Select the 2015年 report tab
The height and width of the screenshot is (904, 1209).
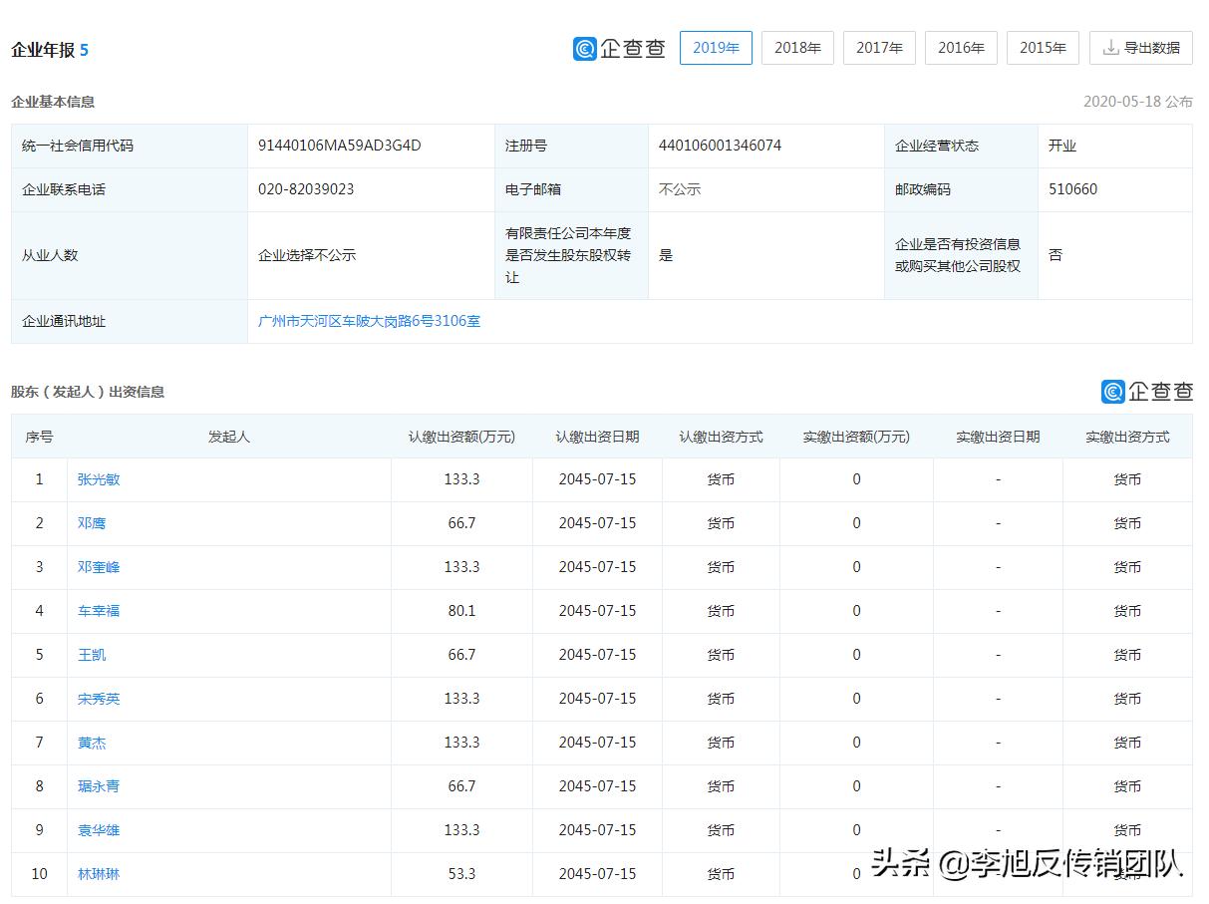click(x=1043, y=47)
